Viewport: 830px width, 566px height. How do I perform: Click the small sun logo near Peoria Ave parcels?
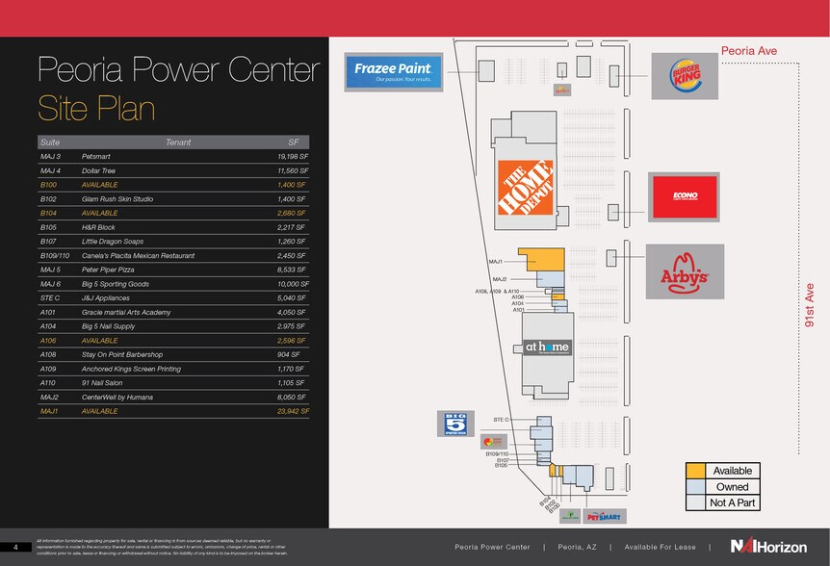tap(562, 90)
